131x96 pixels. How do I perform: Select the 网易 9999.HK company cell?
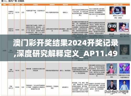pos(11,71)
